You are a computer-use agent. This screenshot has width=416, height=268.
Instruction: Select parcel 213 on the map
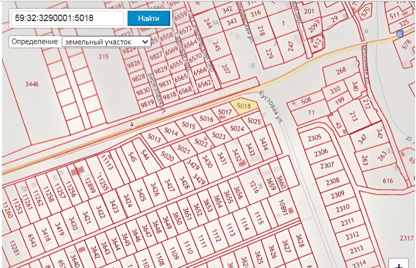pos(353,116)
